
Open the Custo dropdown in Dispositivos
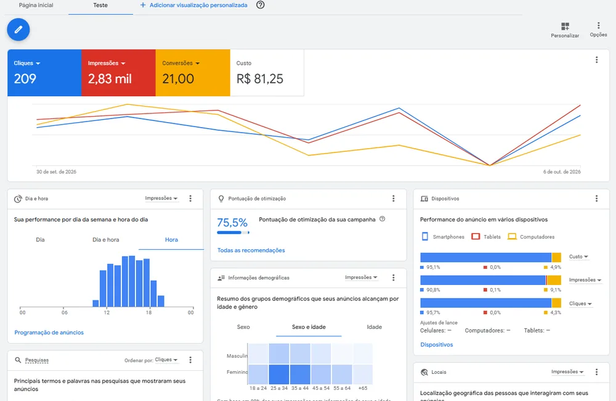(578, 257)
